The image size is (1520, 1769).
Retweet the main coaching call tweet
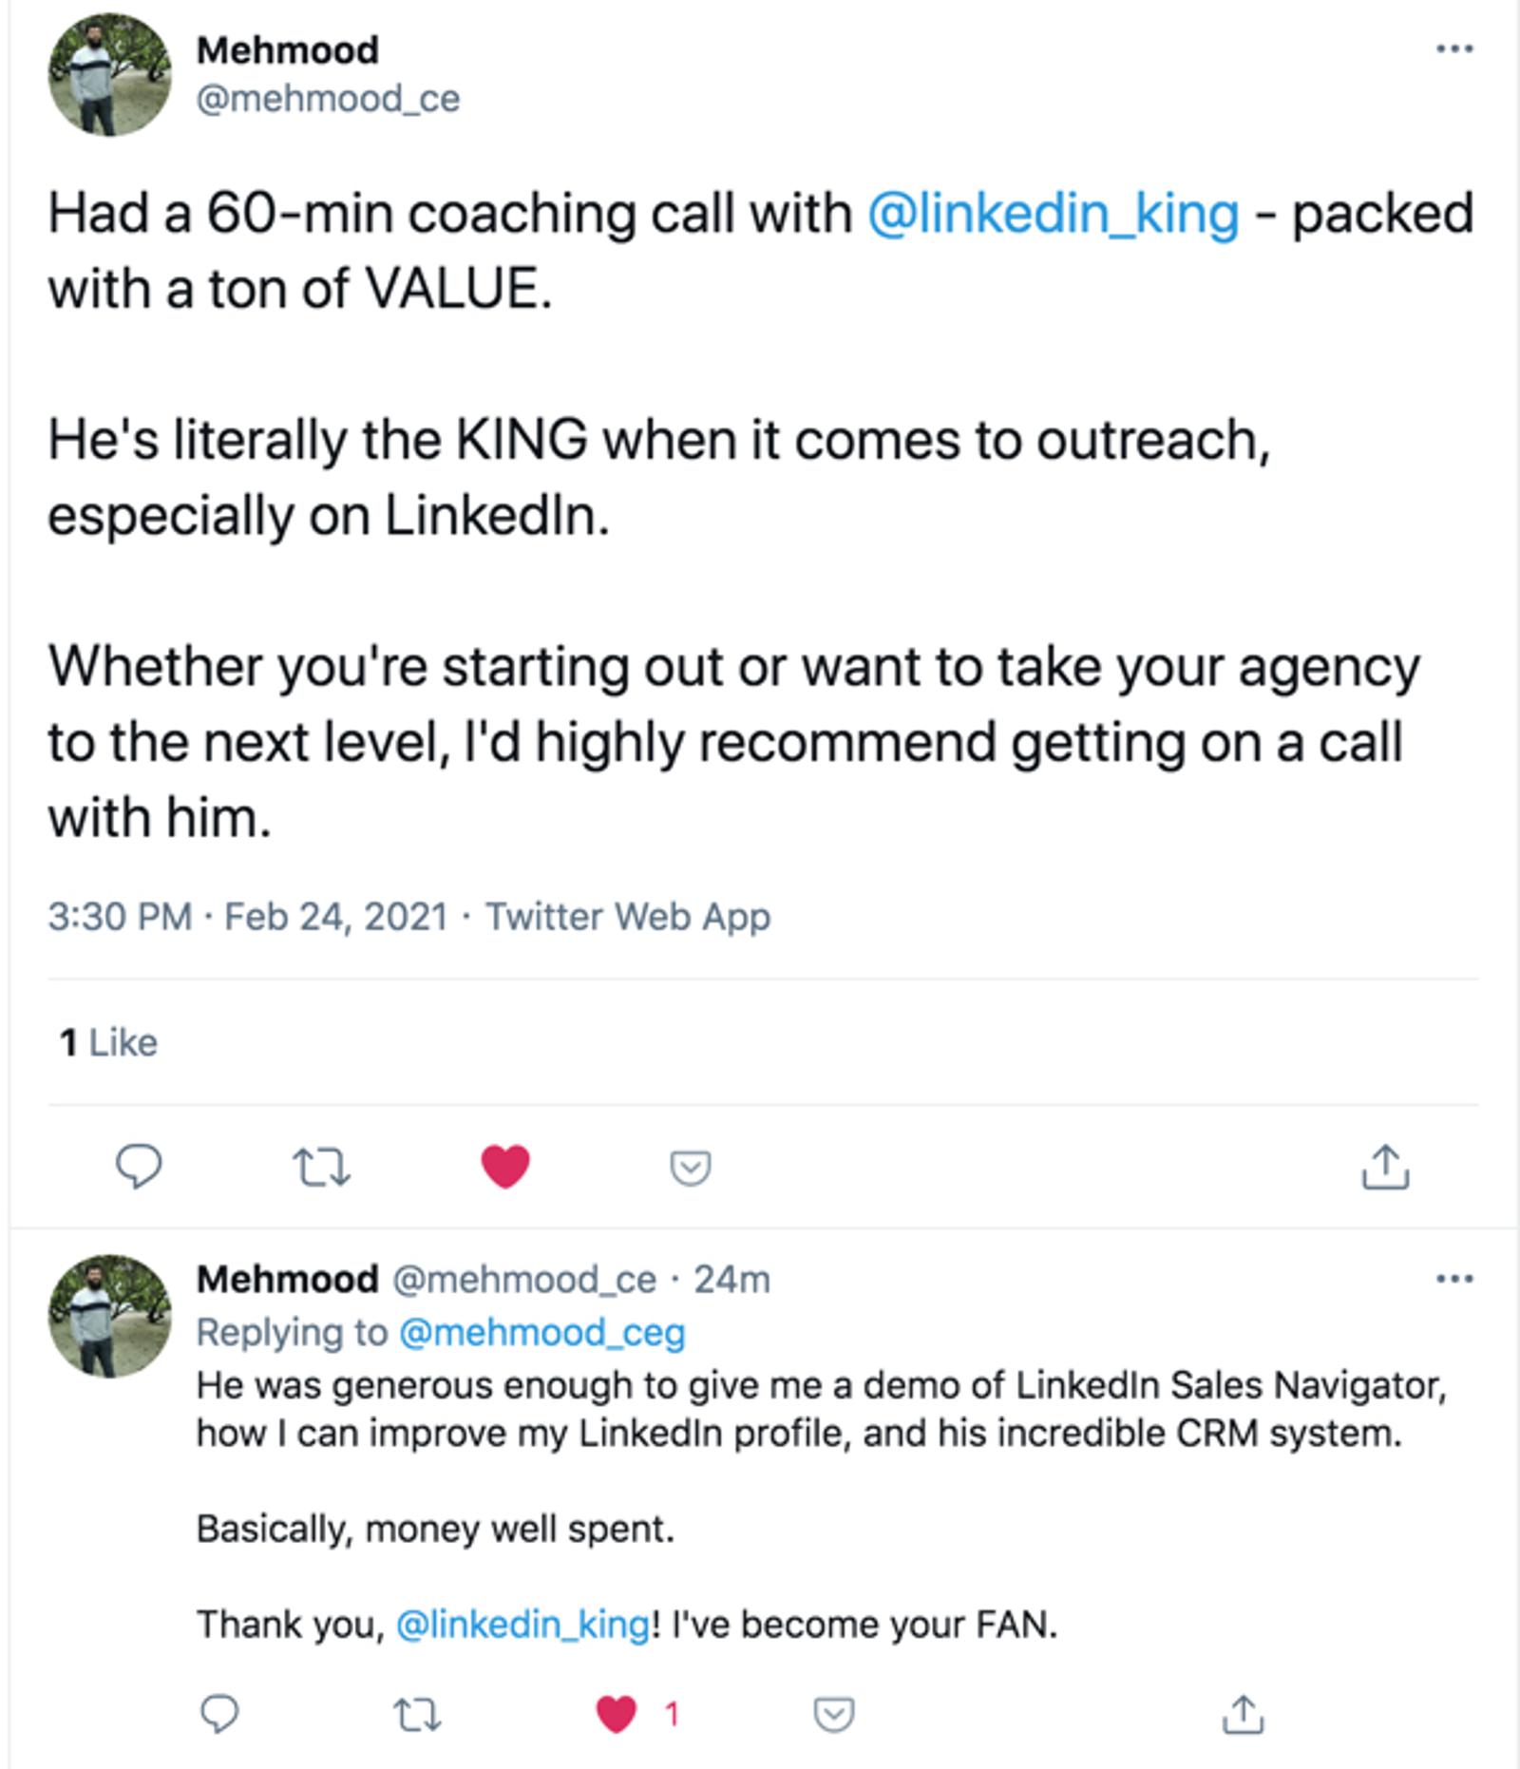click(x=321, y=1167)
